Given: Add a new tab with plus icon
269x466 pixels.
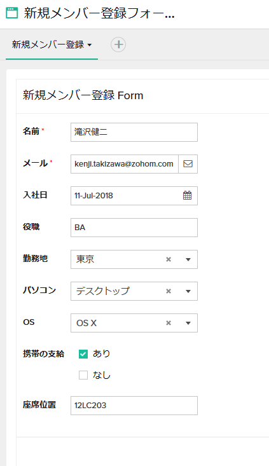Looking at the screenshot, I should (118, 45).
